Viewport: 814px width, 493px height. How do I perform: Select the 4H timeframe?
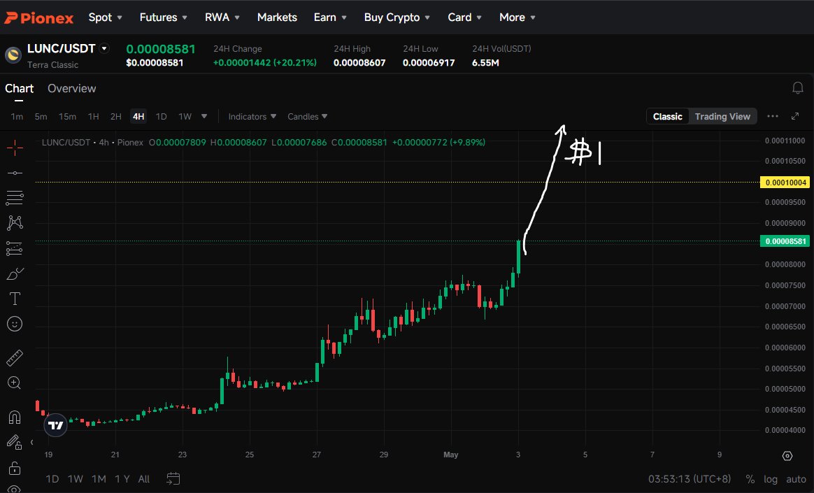click(x=138, y=116)
